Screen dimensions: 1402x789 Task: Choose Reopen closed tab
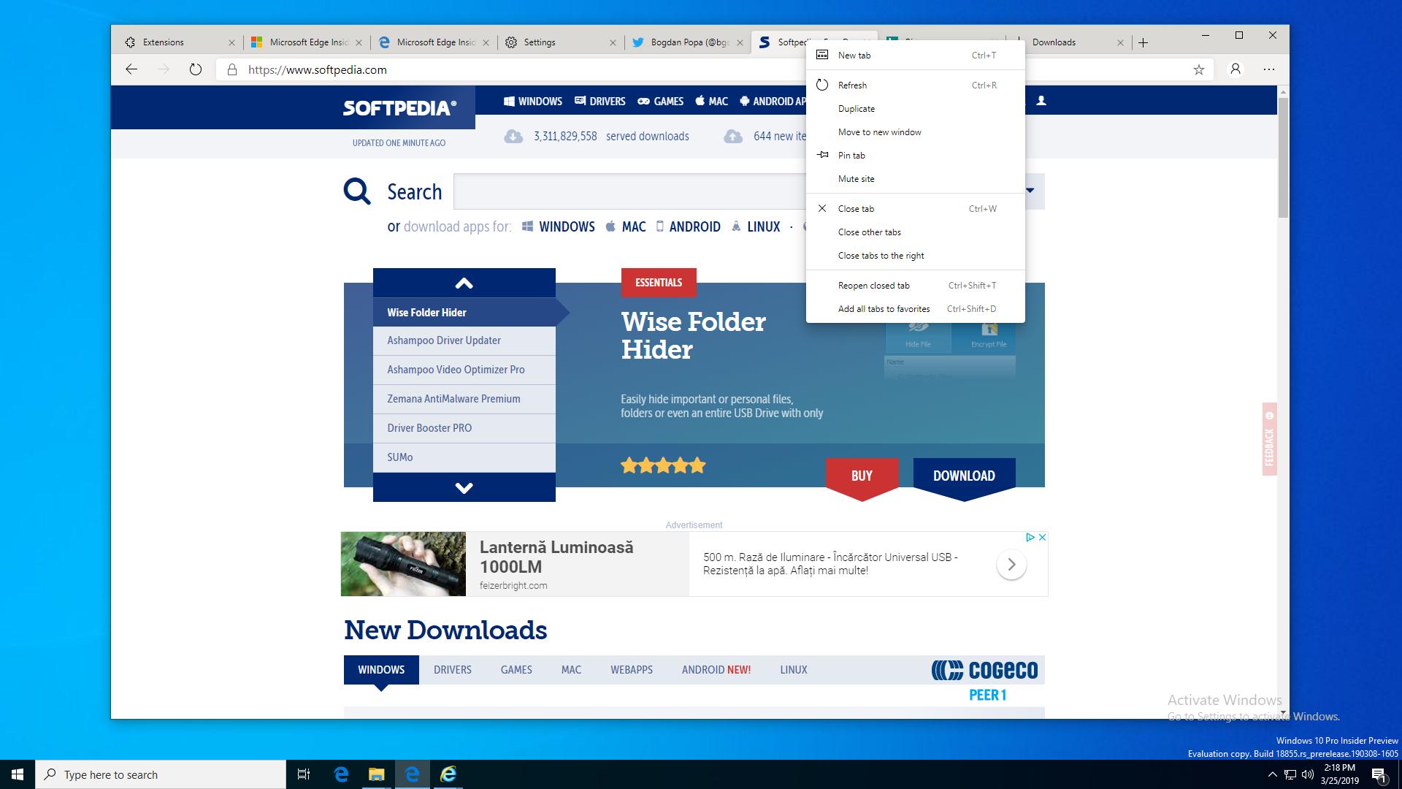coord(916,285)
